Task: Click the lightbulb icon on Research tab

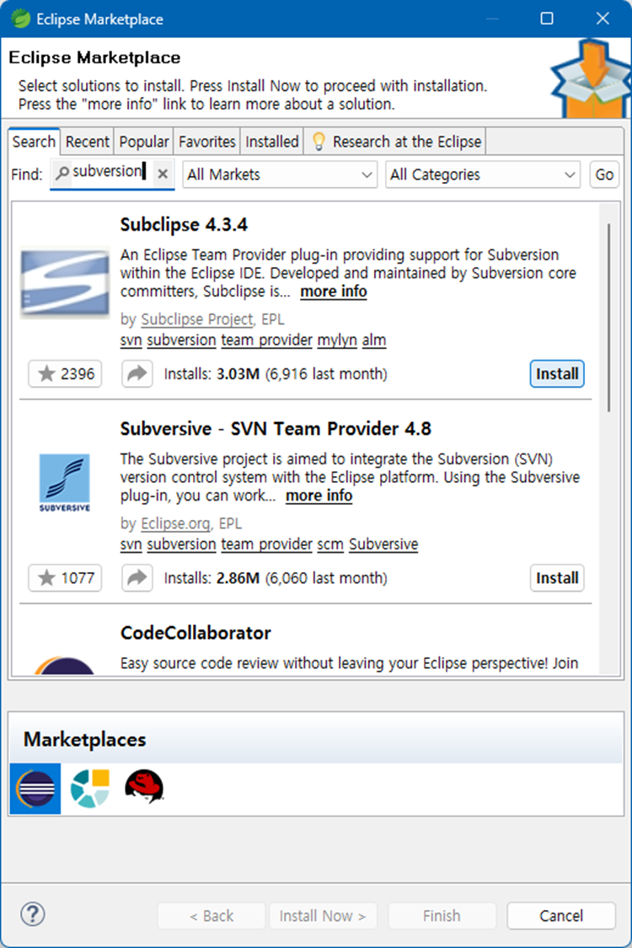Action: click(x=319, y=142)
